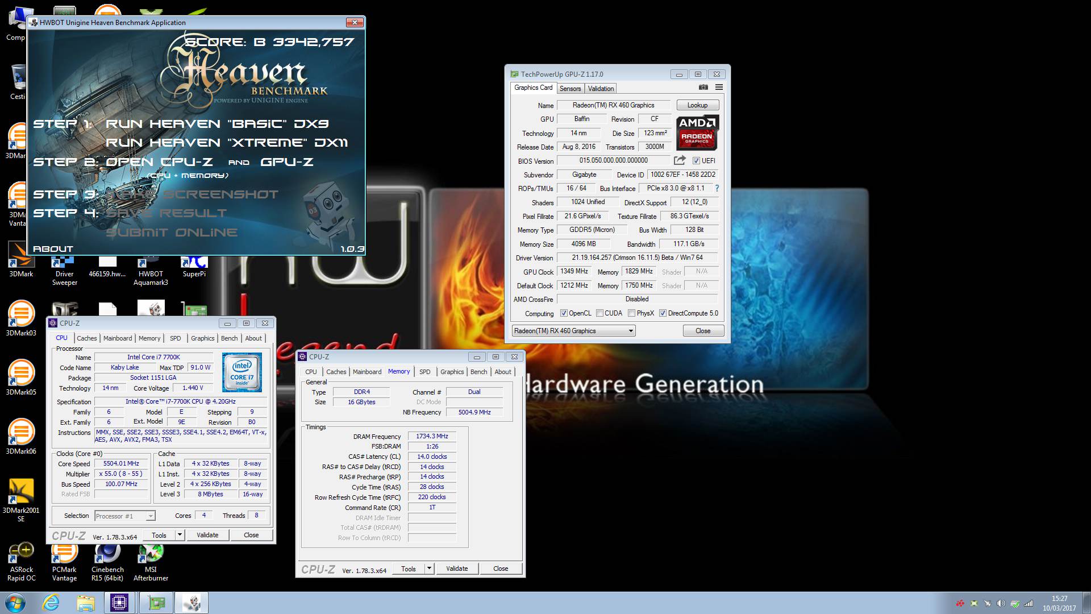Launch the Cinebench R15 (64bit) shortcut
1091x614 pixels.
(x=107, y=562)
